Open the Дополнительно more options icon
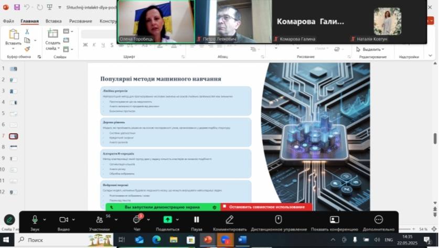The height and width of the screenshot is (248, 439). pos(378,220)
